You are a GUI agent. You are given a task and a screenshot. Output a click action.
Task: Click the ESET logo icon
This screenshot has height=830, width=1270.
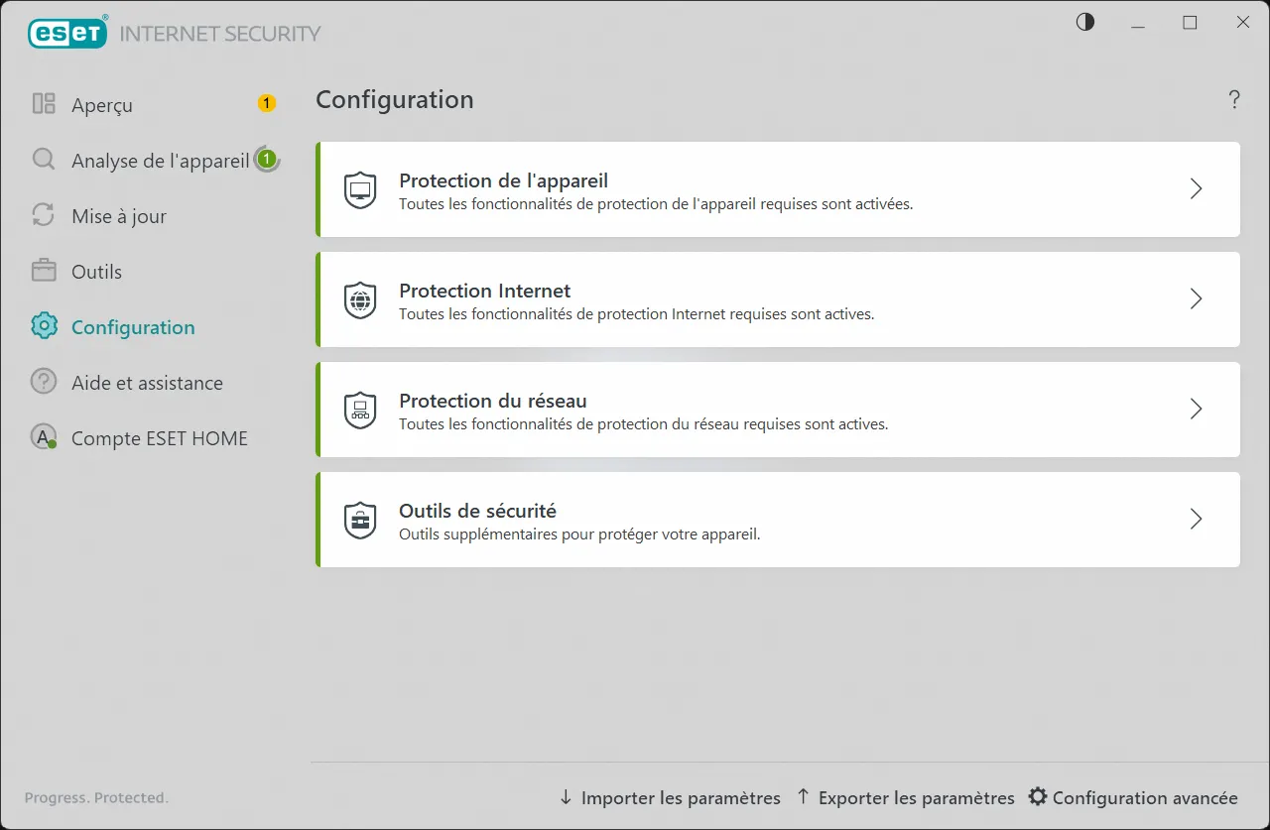coord(67,33)
